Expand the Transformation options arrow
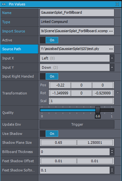 click(x=118, y=93)
